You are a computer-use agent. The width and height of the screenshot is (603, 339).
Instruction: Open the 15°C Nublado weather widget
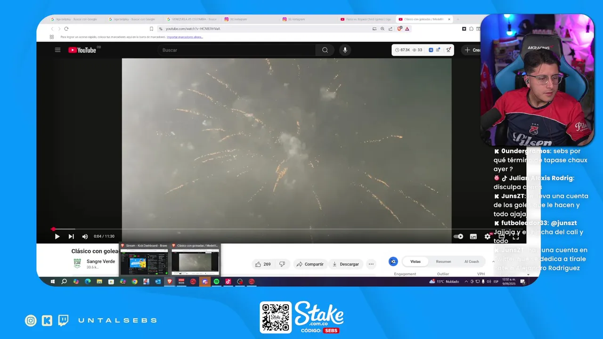[444, 282]
